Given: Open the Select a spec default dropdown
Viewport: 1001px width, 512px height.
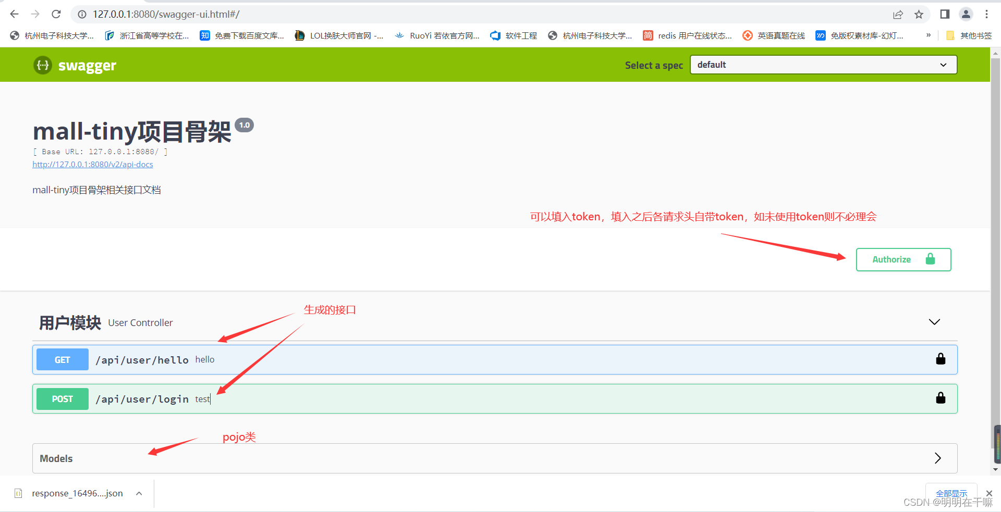Looking at the screenshot, I should [x=823, y=65].
